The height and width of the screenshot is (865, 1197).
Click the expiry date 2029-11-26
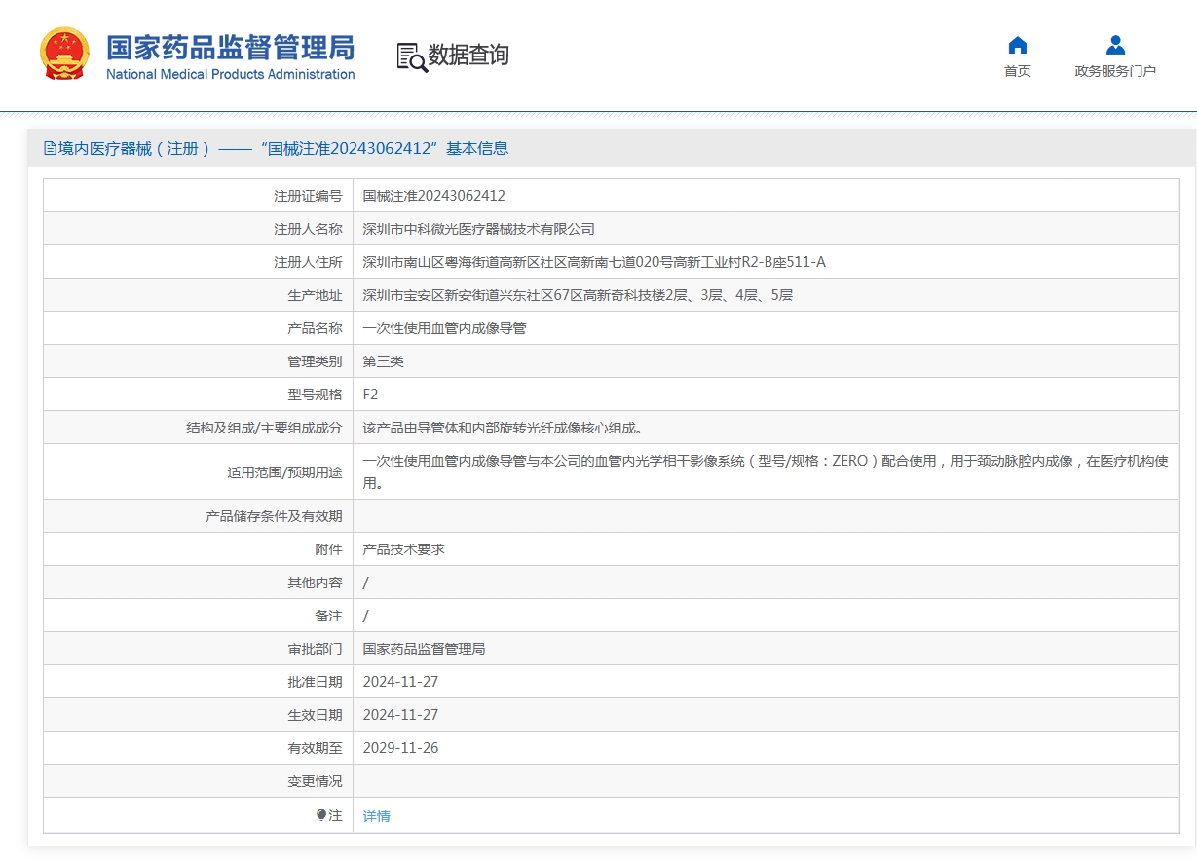coord(401,748)
